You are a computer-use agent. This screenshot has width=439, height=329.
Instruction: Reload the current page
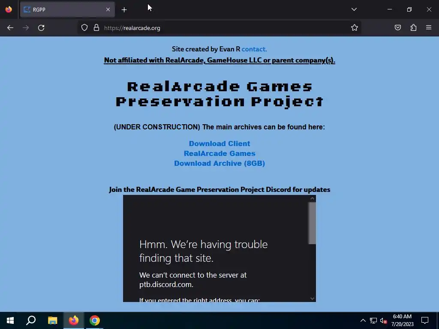click(41, 28)
